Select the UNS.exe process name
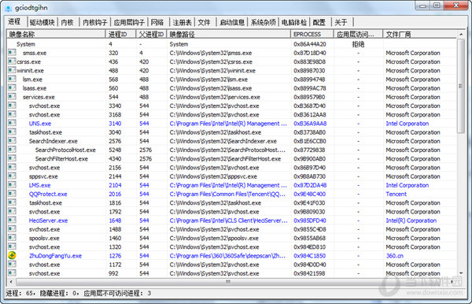Image resolution: width=472 pixels, height=304 pixels. click(40, 124)
